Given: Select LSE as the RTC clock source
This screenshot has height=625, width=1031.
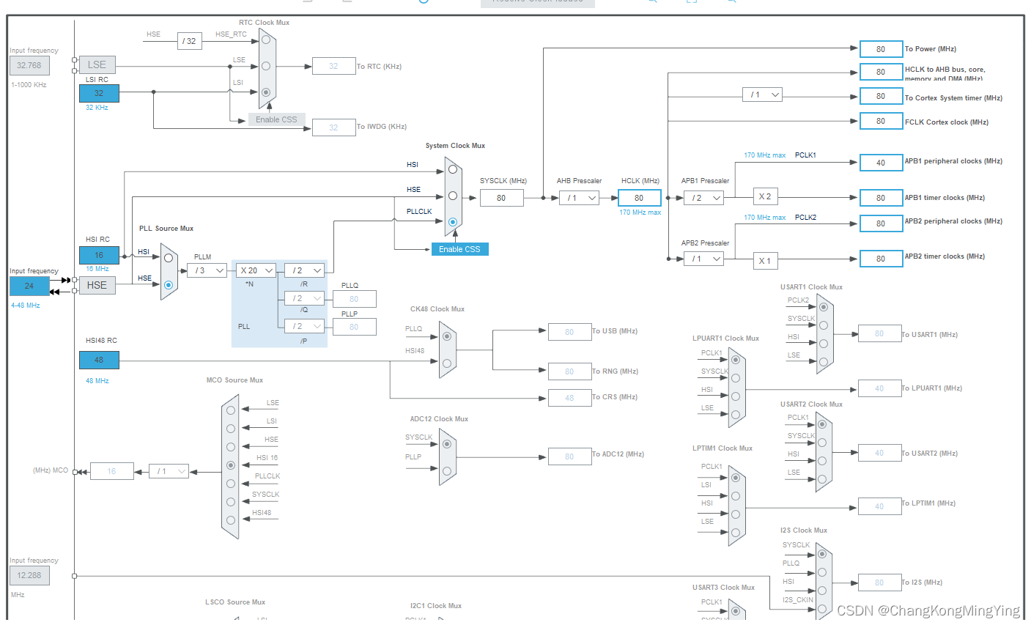Looking at the screenshot, I should (266, 67).
